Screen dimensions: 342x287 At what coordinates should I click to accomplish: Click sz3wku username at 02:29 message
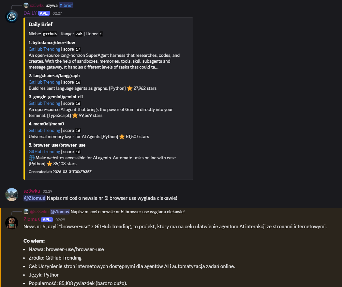[32, 191]
